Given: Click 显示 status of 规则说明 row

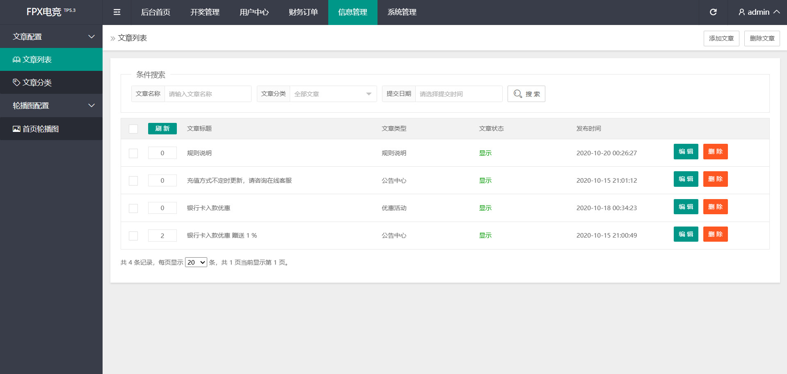Looking at the screenshot, I should coord(485,153).
